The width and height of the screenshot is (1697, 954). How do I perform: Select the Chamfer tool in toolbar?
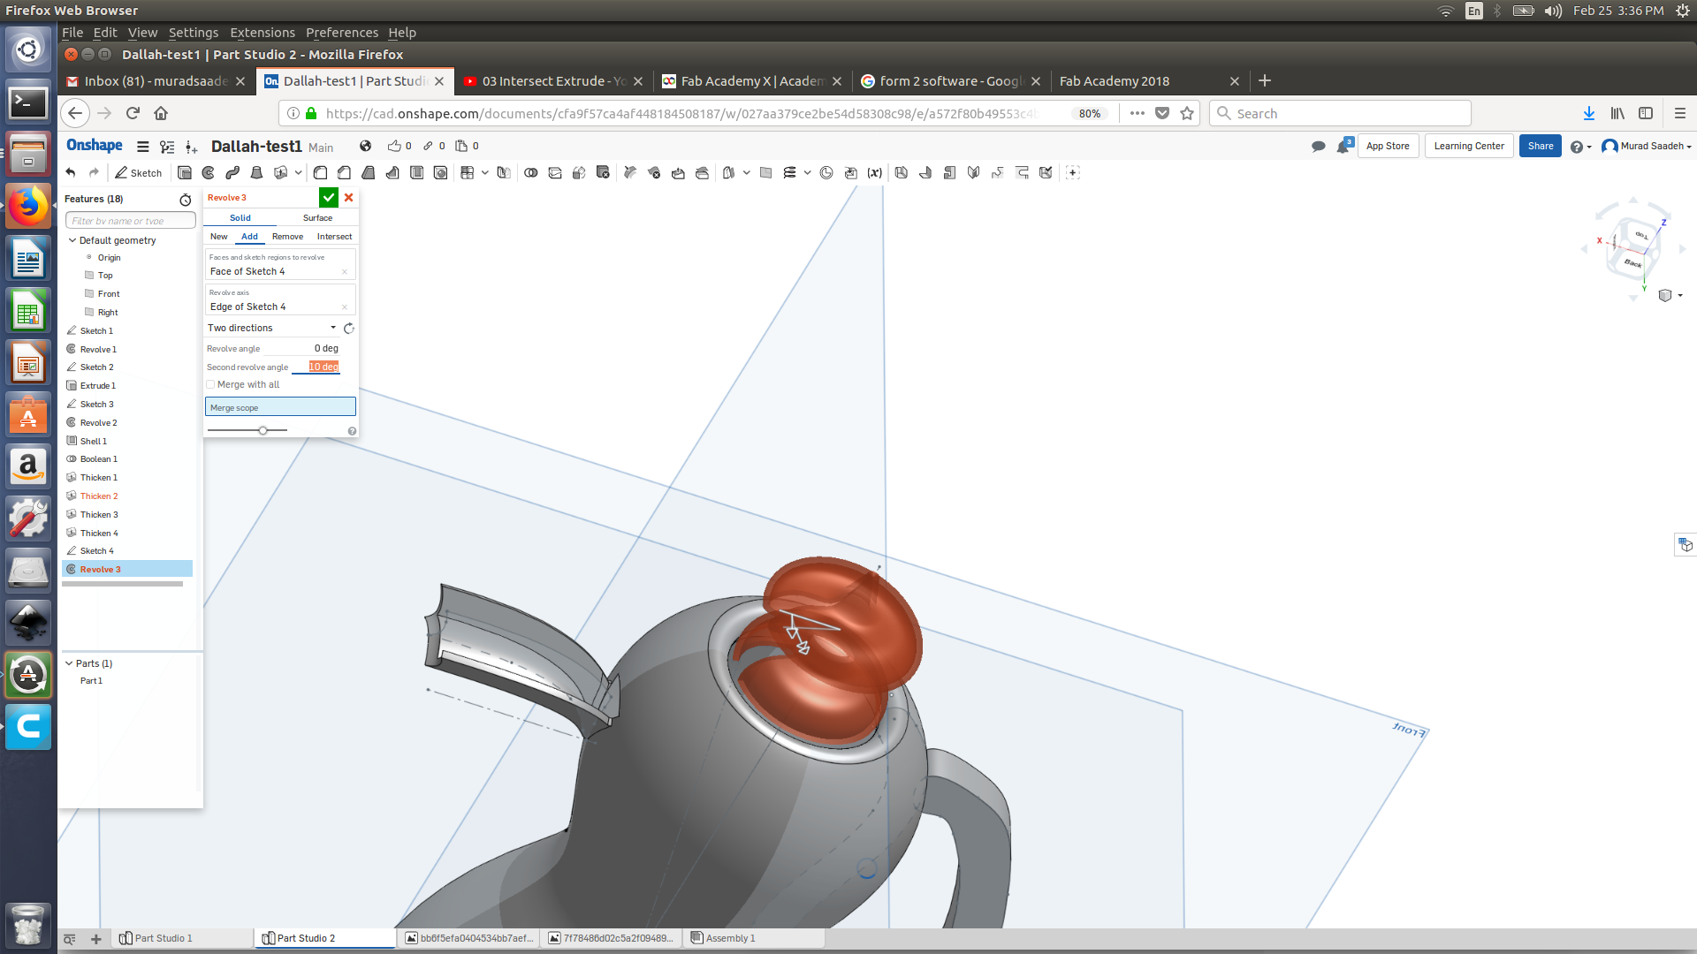[345, 173]
